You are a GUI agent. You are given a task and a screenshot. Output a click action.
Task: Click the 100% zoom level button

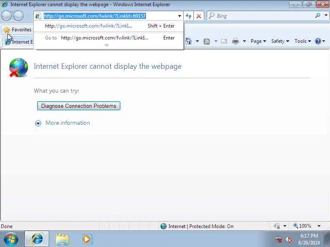302,226
